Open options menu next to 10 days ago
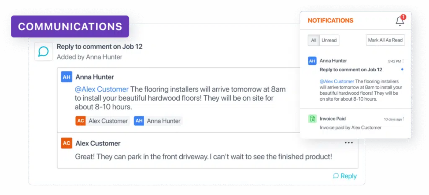The width and height of the screenshot is (429, 195). (403, 119)
